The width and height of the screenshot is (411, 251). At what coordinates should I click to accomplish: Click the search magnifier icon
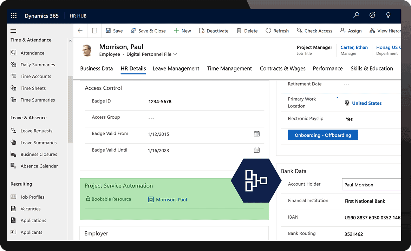356,16
